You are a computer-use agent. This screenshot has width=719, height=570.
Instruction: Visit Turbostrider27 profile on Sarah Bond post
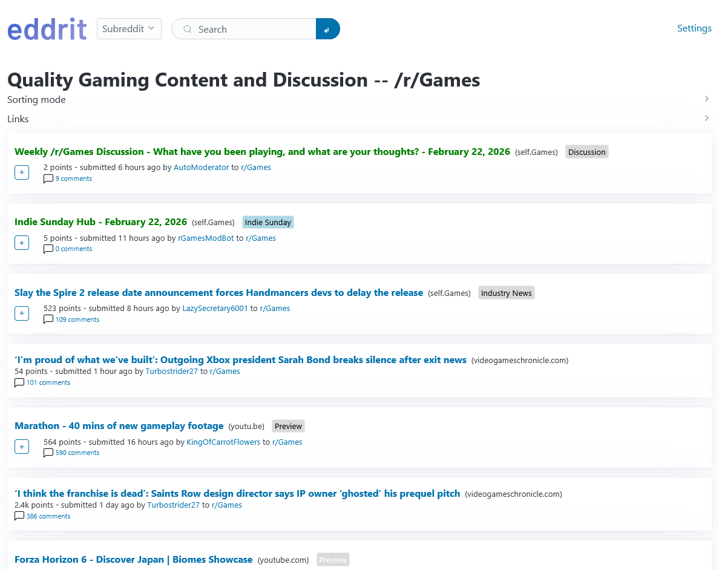pos(171,372)
